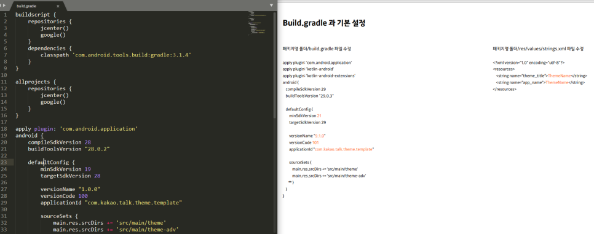The height and width of the screenshot is (234, 594).
Task: Click 'versionCode 100' in editor
Action: coord(64,196)
